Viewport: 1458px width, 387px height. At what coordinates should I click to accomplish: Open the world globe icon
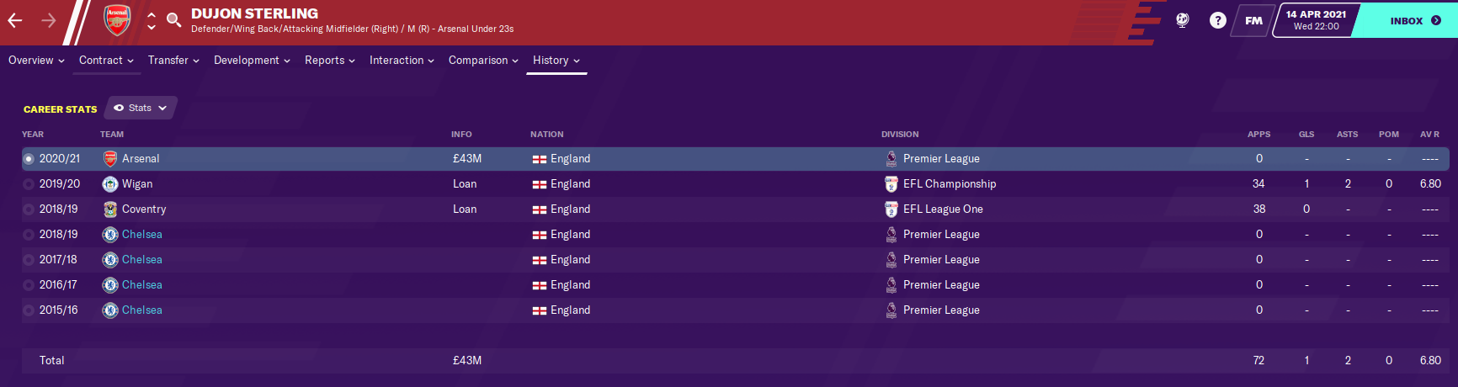[x=1183, y=20]
